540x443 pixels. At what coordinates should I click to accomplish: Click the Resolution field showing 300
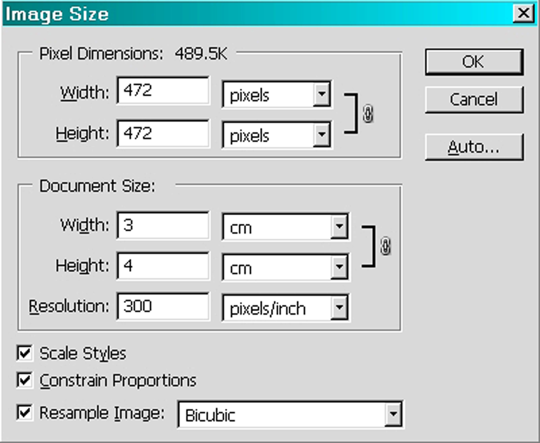tap(163, 306)
